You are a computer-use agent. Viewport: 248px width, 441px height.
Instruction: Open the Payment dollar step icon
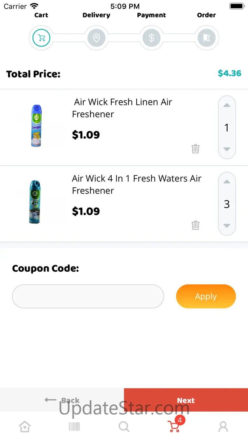click(x=152, y=38)
